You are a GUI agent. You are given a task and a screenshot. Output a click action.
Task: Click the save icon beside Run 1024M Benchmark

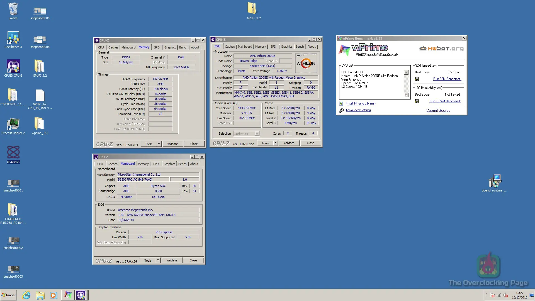click(x=417, y=101)
